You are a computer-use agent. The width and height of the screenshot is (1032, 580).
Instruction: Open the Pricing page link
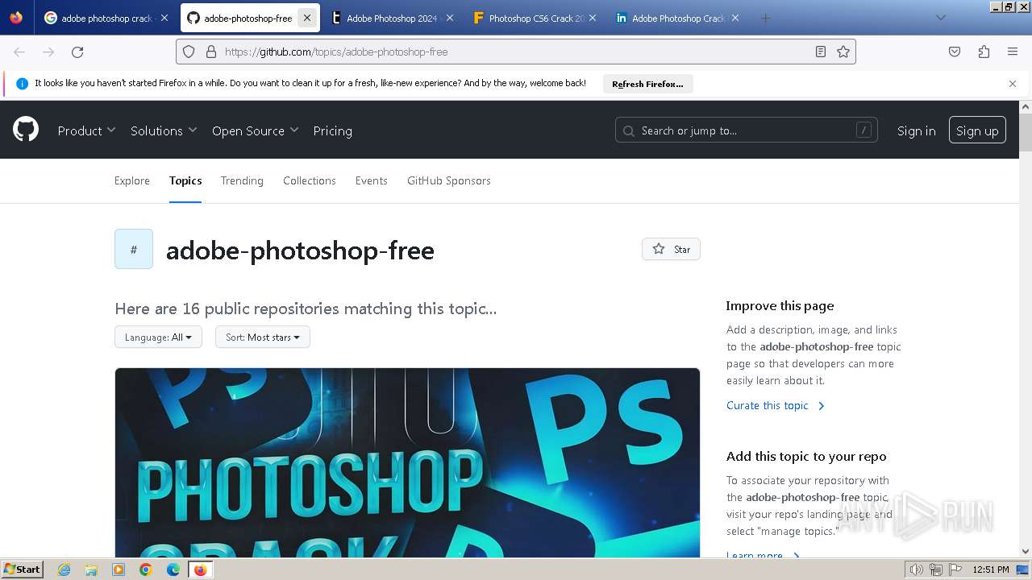[332, 130]
